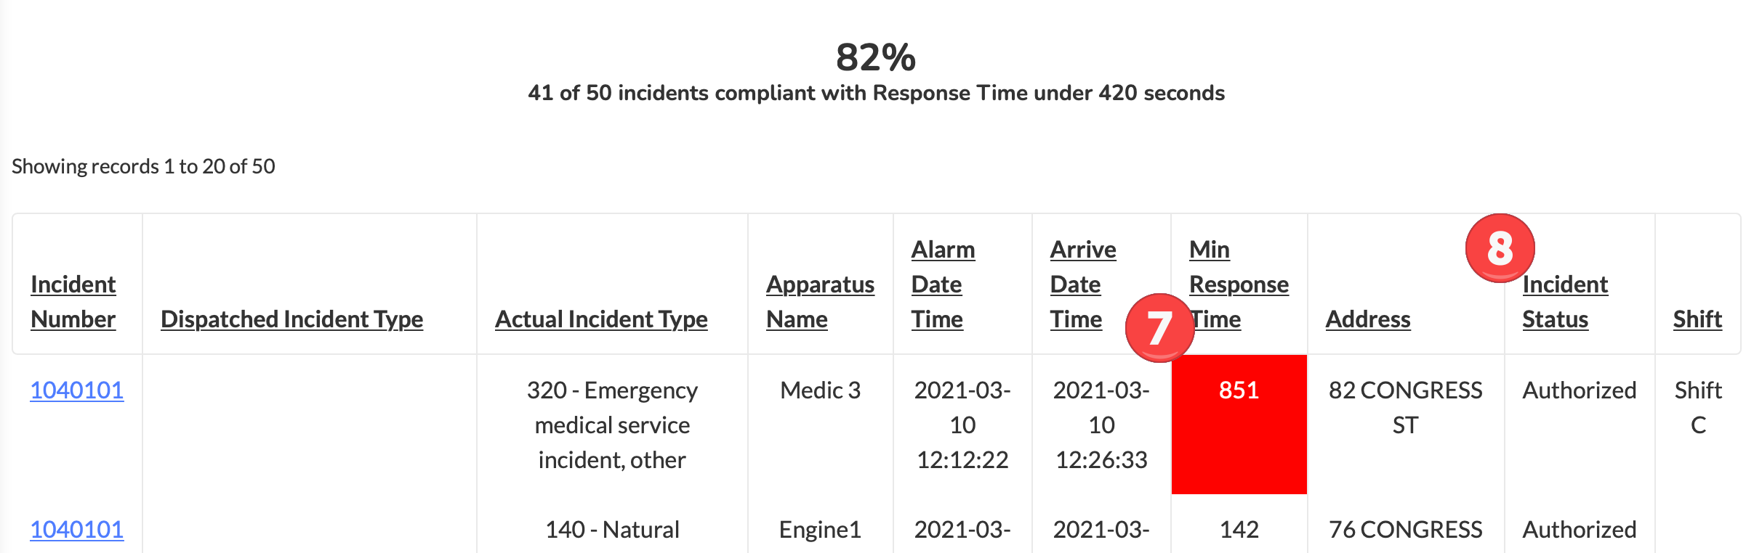Click the red 851 response time cell

1239,425
